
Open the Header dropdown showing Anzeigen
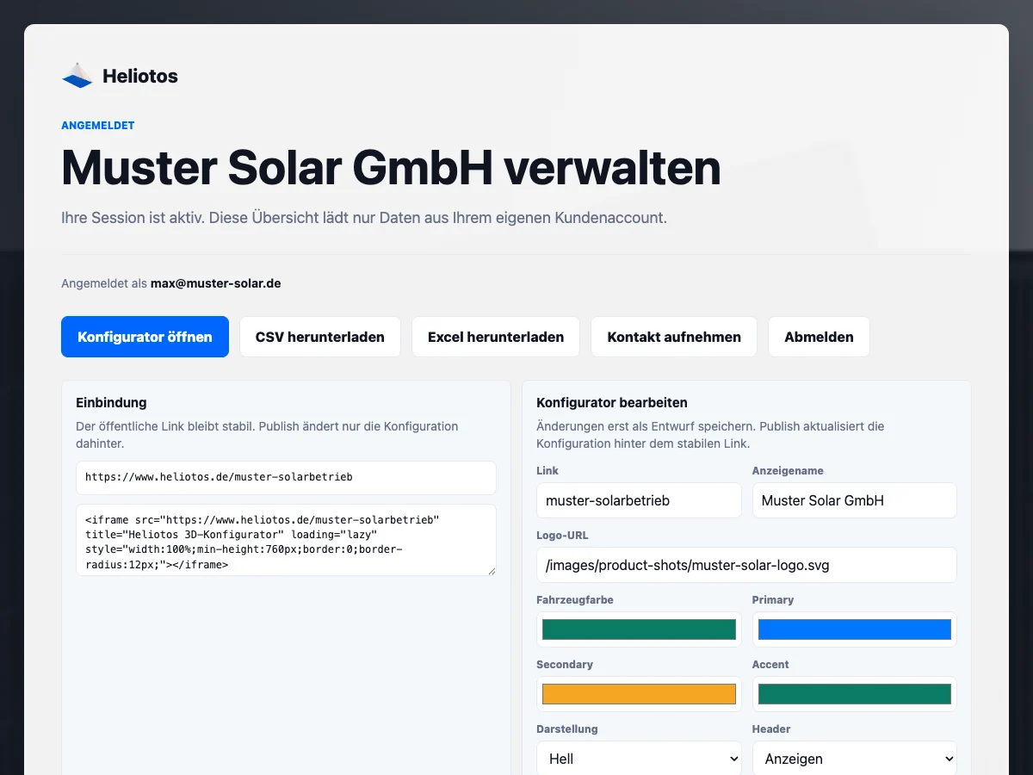click(855, 759)
